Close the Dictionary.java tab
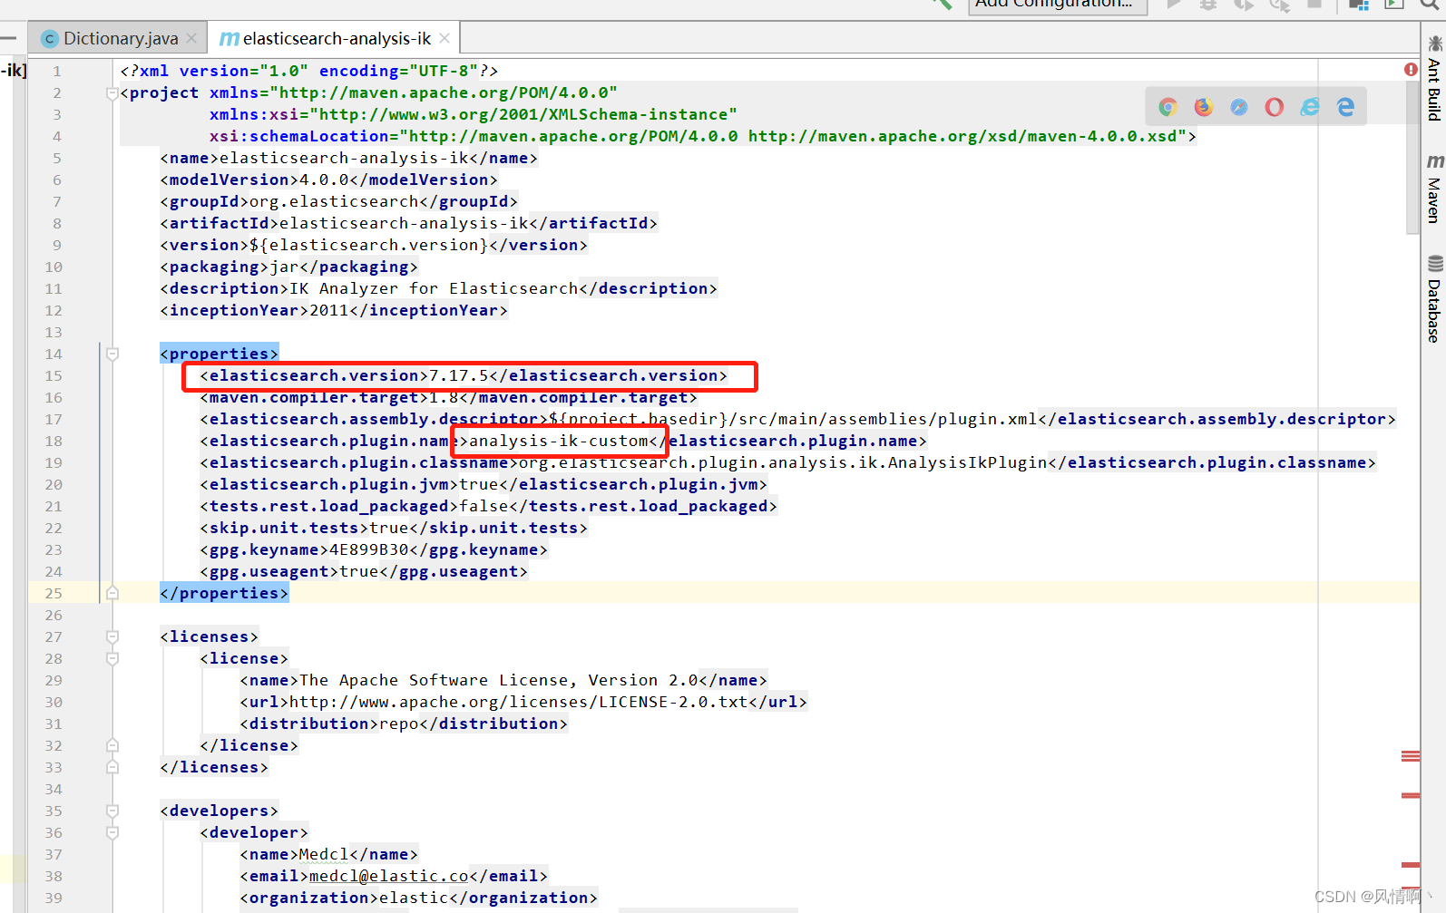The image size is (1446, 913). (191, 38)
